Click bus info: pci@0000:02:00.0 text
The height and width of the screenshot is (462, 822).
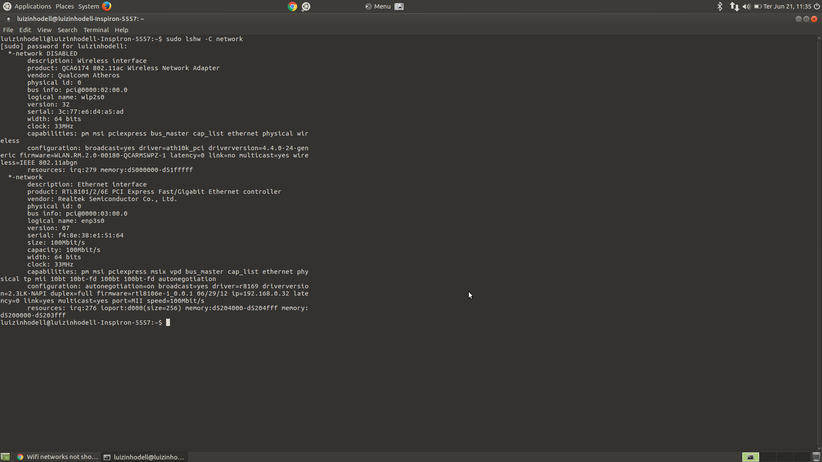77,90
